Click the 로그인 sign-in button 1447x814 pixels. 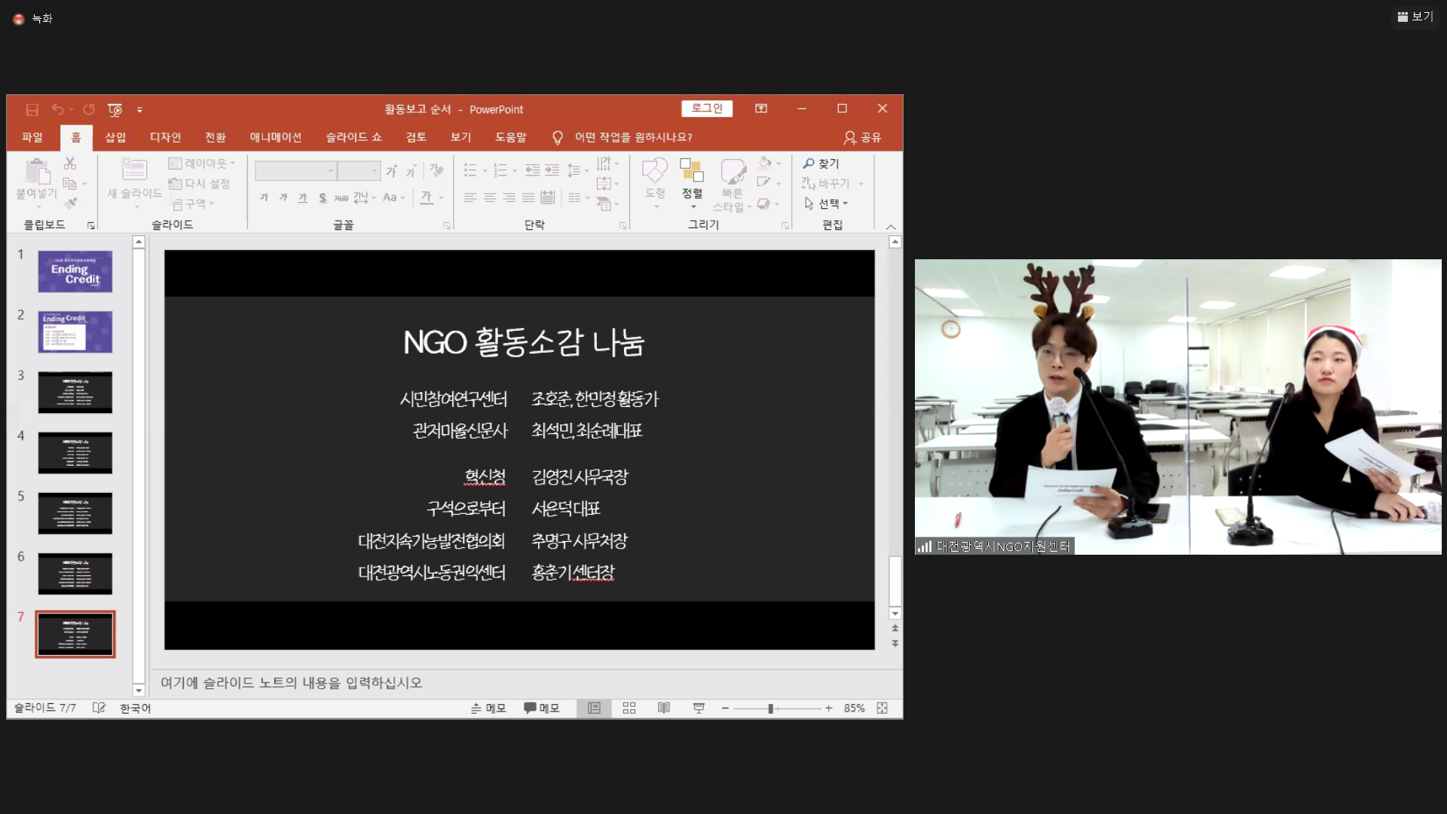pyautogui.click(x=707, y=109)
